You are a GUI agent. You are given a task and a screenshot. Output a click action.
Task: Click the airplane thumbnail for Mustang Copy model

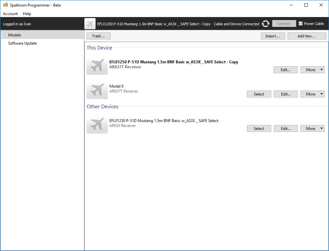[97, 66]
